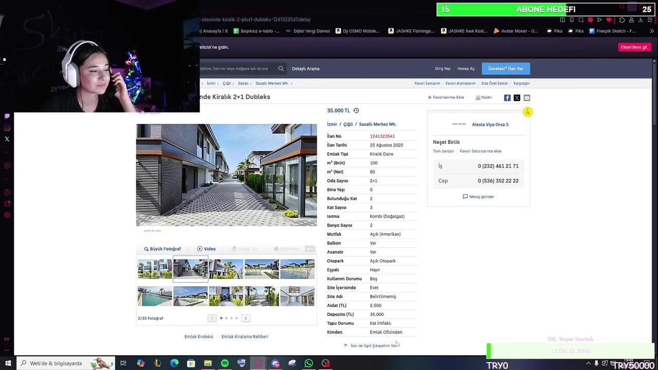Open File Explorer from taskbar
Viewport: 658px width, 370px height.
[x=208, y=363]
